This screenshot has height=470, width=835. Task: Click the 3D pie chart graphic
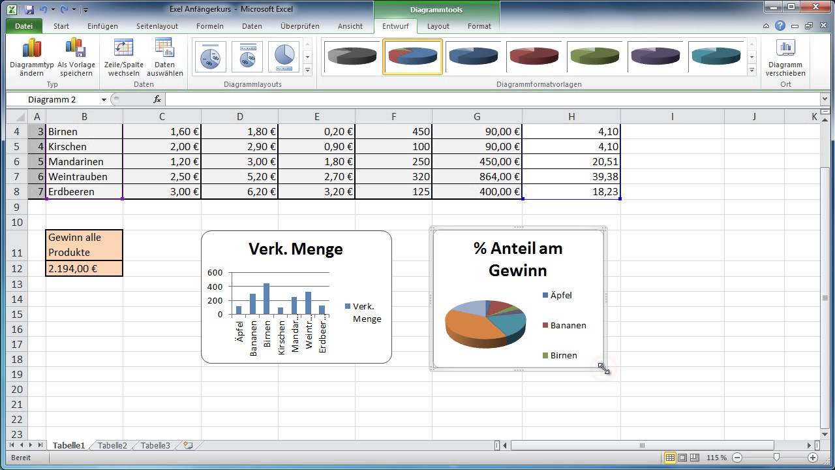[486, 324]
